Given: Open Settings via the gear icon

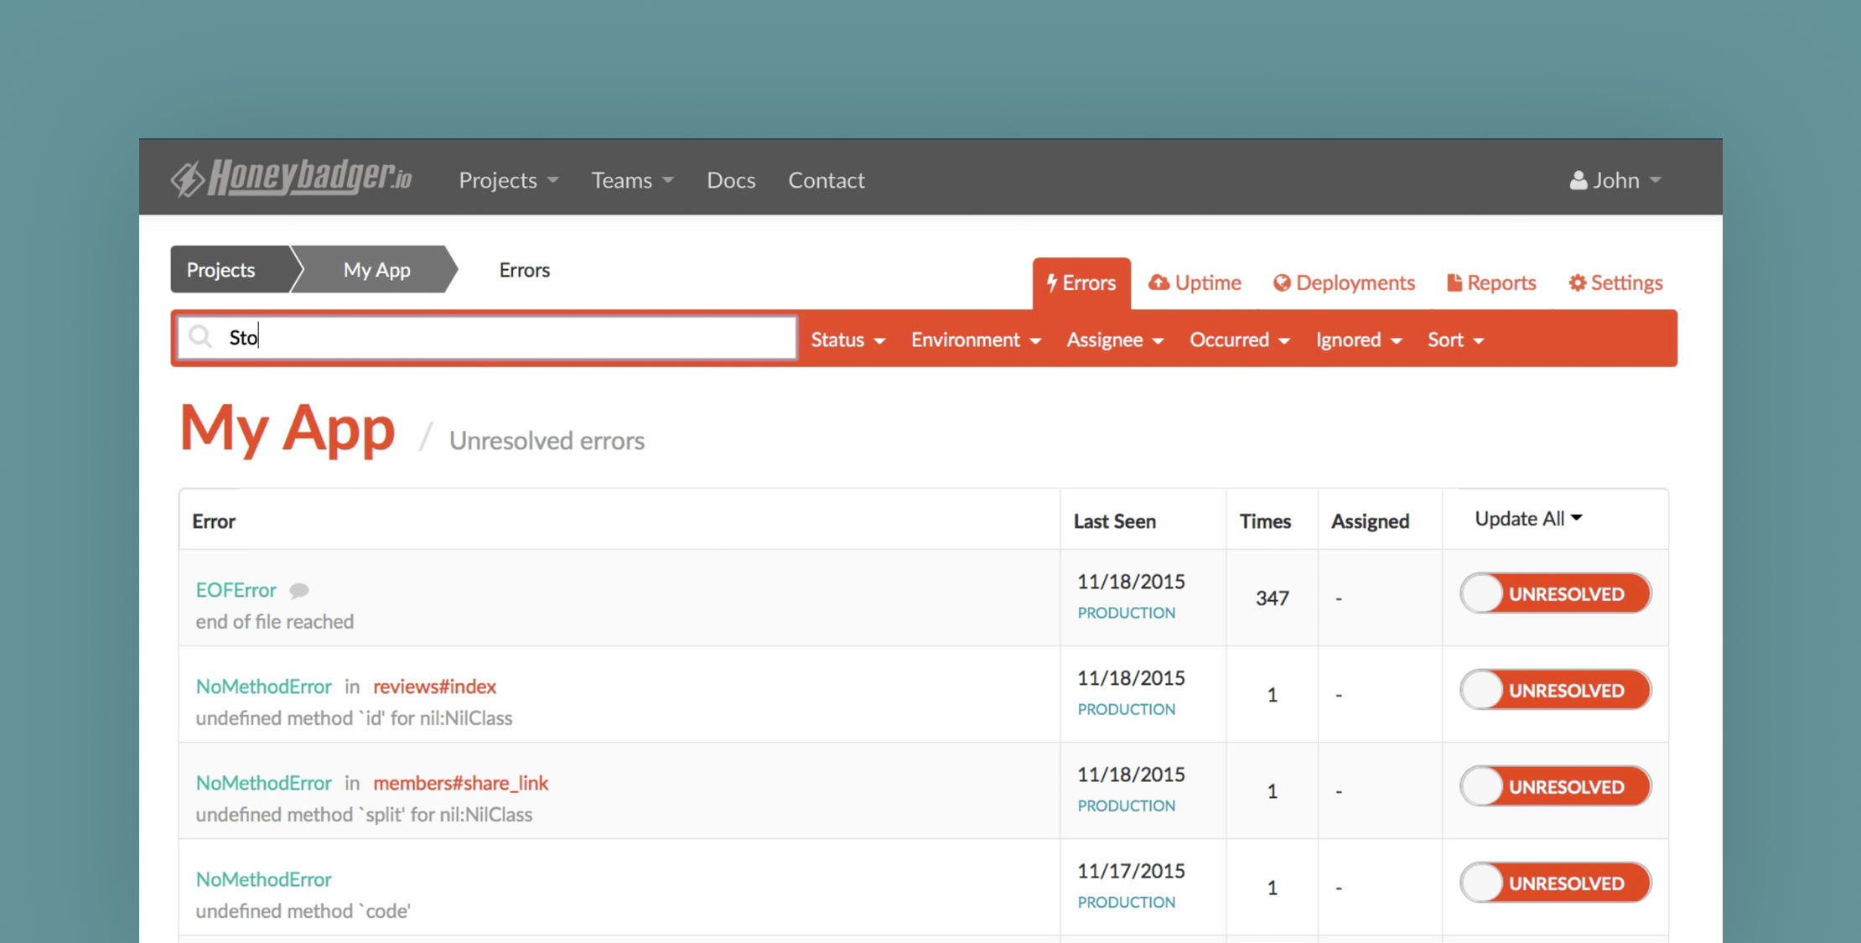Looking at the screenshot, I should (x=1577, y=282).
